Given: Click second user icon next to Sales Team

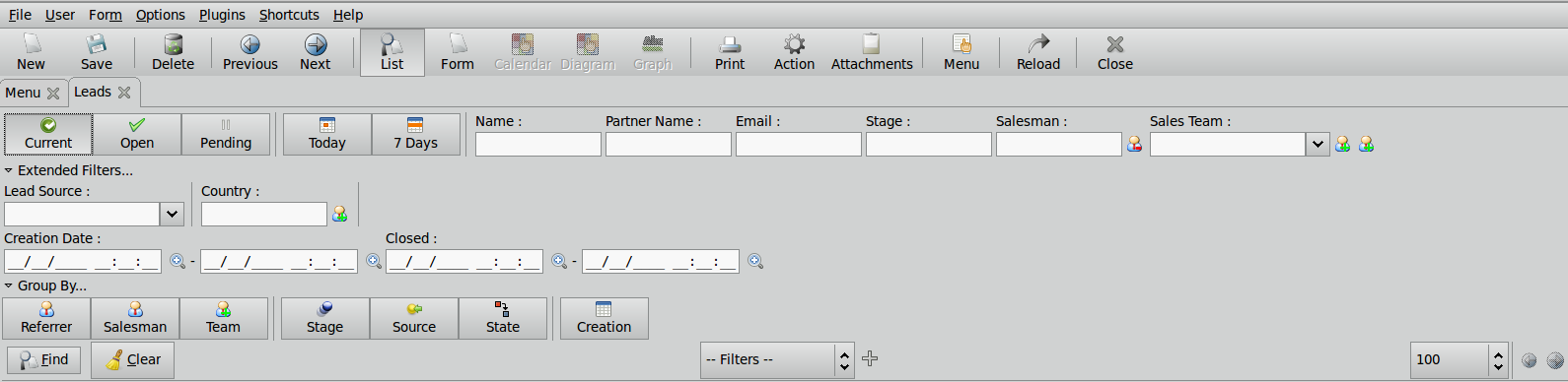Looking at the screenshot, I should click(x=1366, y=144).
